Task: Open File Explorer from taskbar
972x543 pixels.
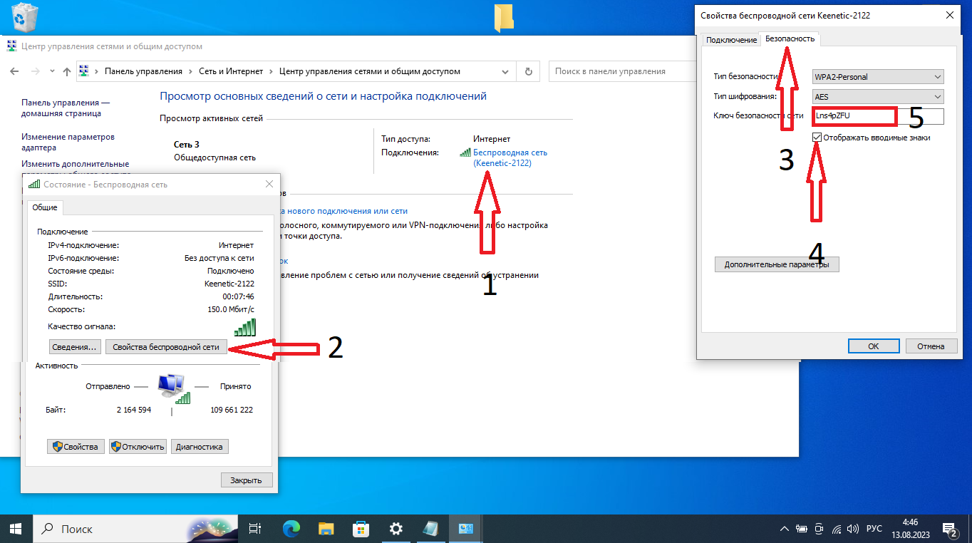Action: pyautogui.click(x=326, y=529)
